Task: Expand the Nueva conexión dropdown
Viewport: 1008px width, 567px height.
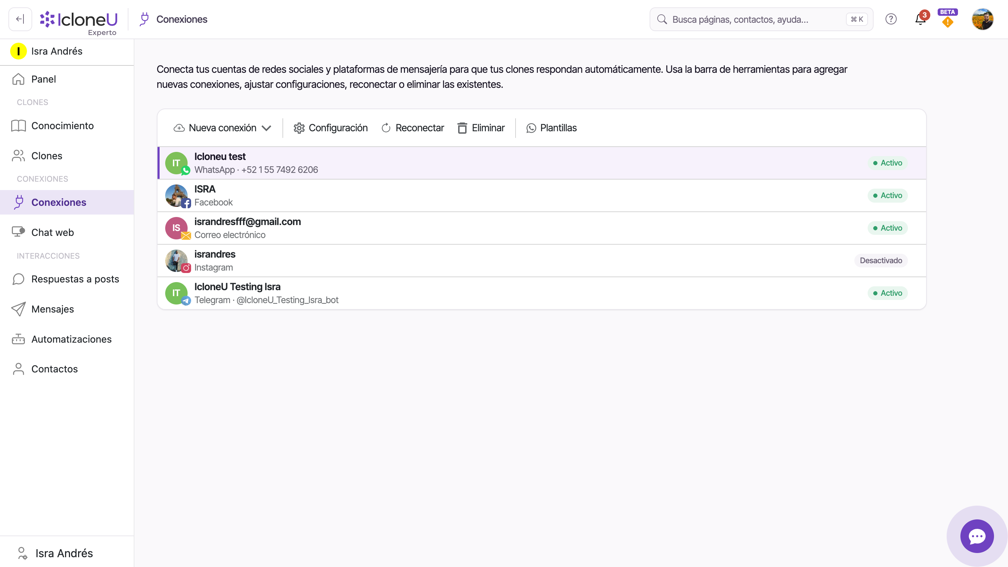Action: point(222,128)
